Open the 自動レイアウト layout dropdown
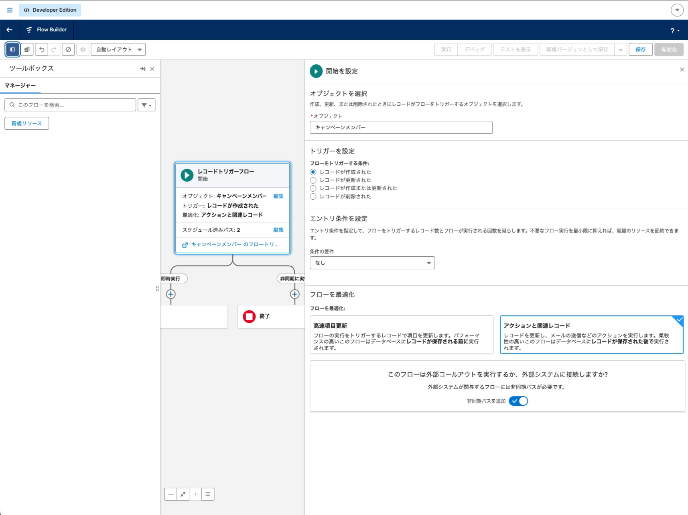Screen dimensions: 688x515 pos(118,49)
